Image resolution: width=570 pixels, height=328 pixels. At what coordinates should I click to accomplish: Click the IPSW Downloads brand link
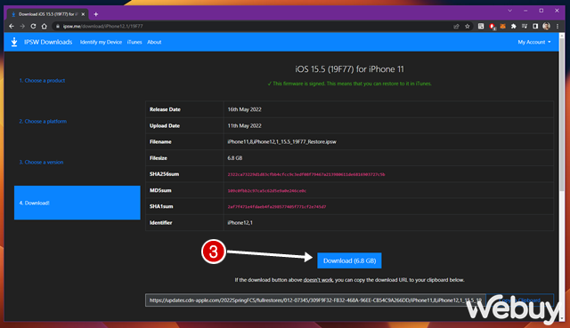point(48,42)
